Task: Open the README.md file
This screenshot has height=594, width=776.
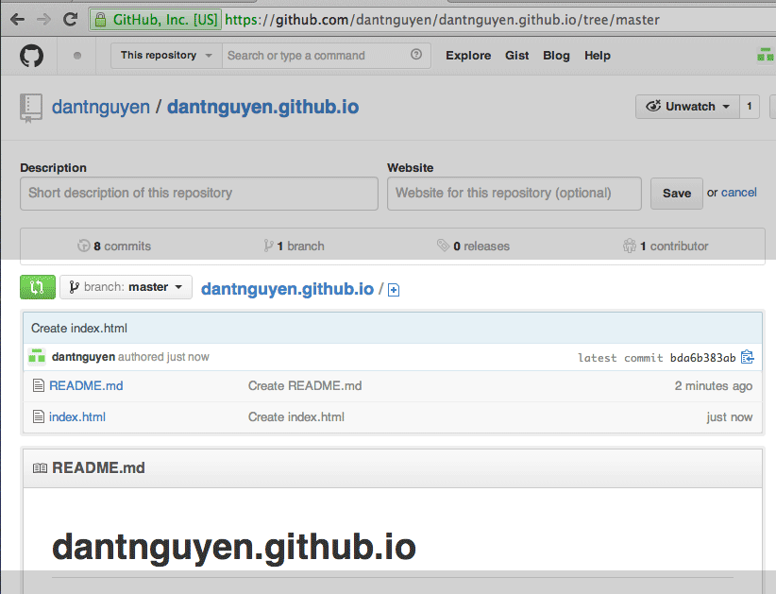Action: tap(85, 385)
